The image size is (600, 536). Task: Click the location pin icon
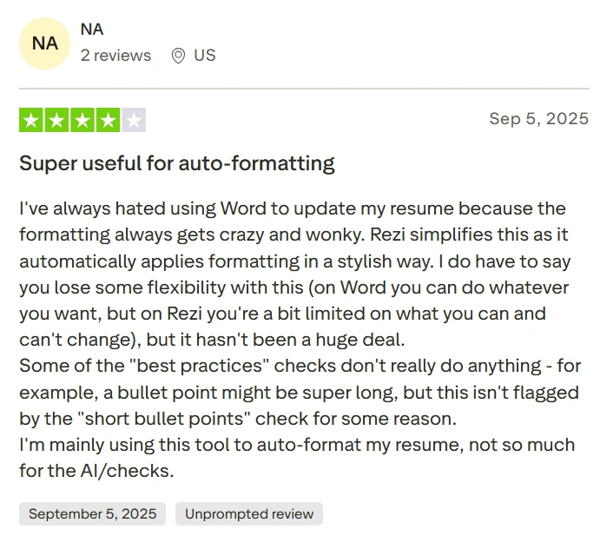(178, 56)
